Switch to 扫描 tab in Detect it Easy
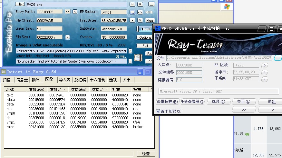The image size is (282, 158). click(x=7, y=80)
